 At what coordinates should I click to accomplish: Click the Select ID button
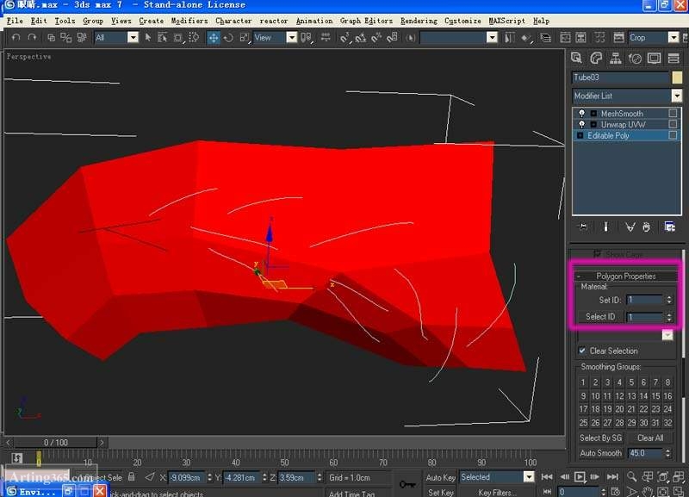tap(600, 316)
